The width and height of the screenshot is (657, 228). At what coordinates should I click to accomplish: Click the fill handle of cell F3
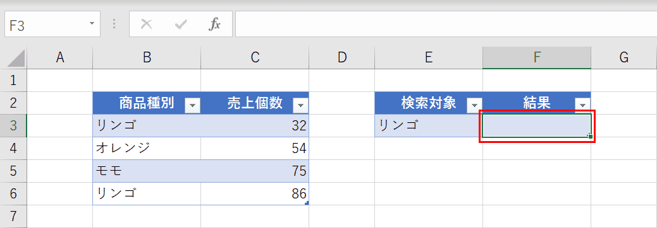pyautogui.click(x=591, y=137)
